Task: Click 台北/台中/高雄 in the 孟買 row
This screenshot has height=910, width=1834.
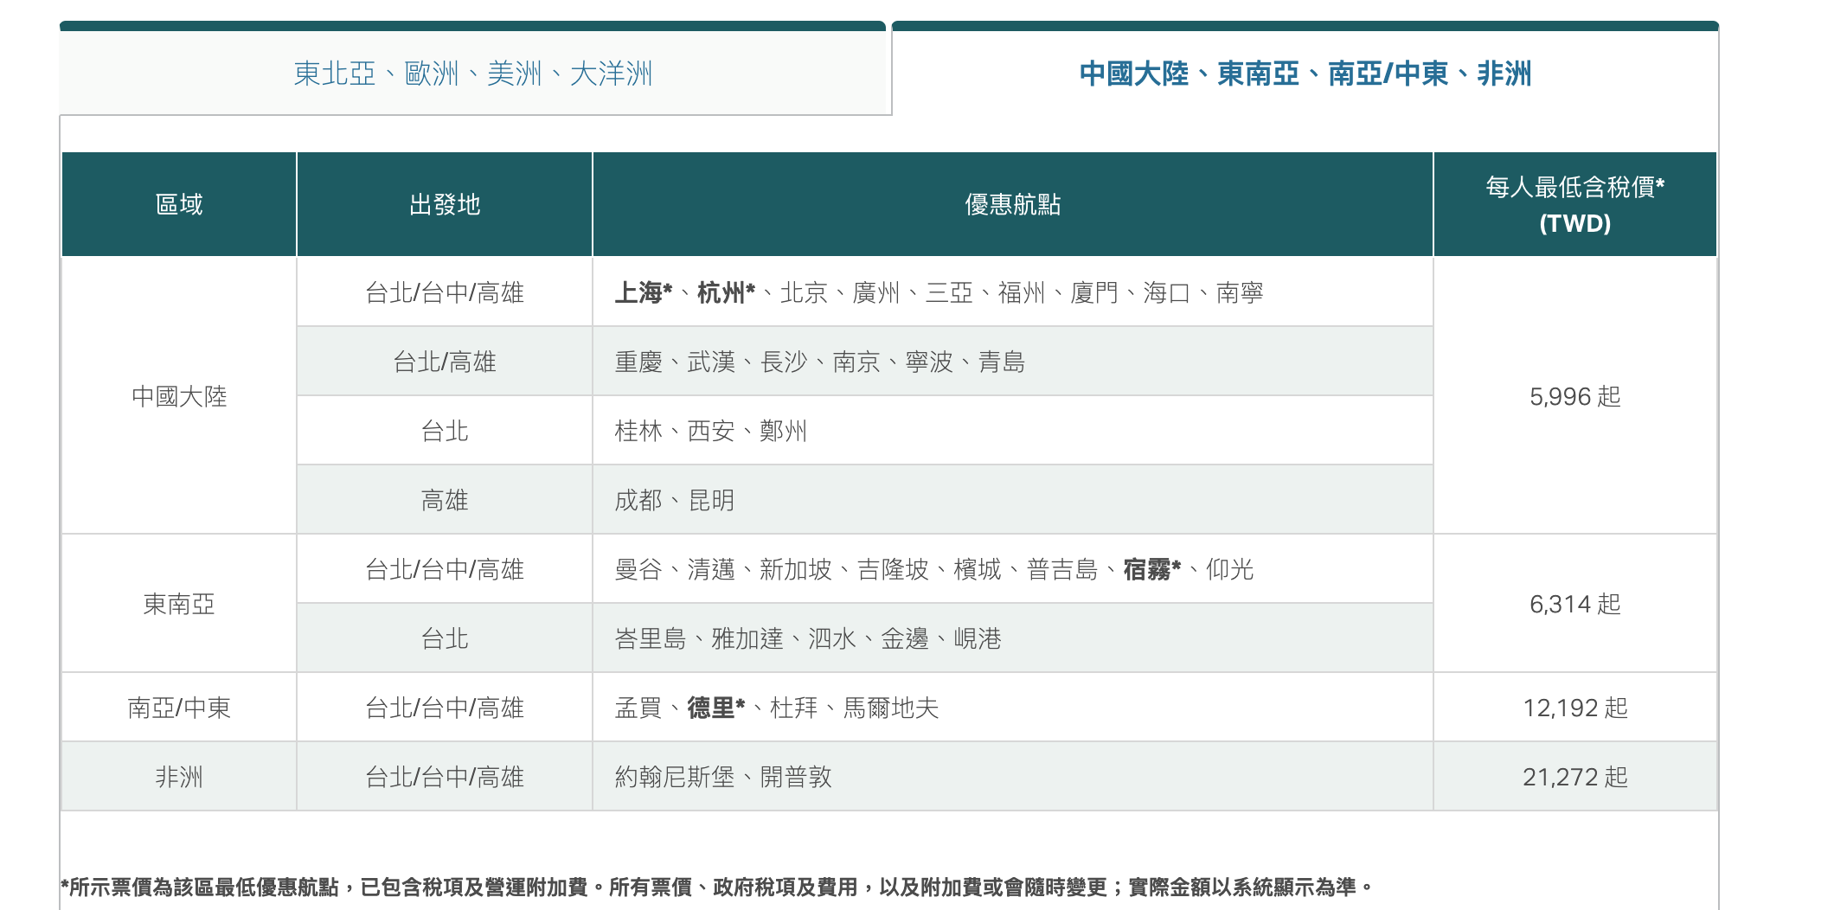Action: point(445,708)
